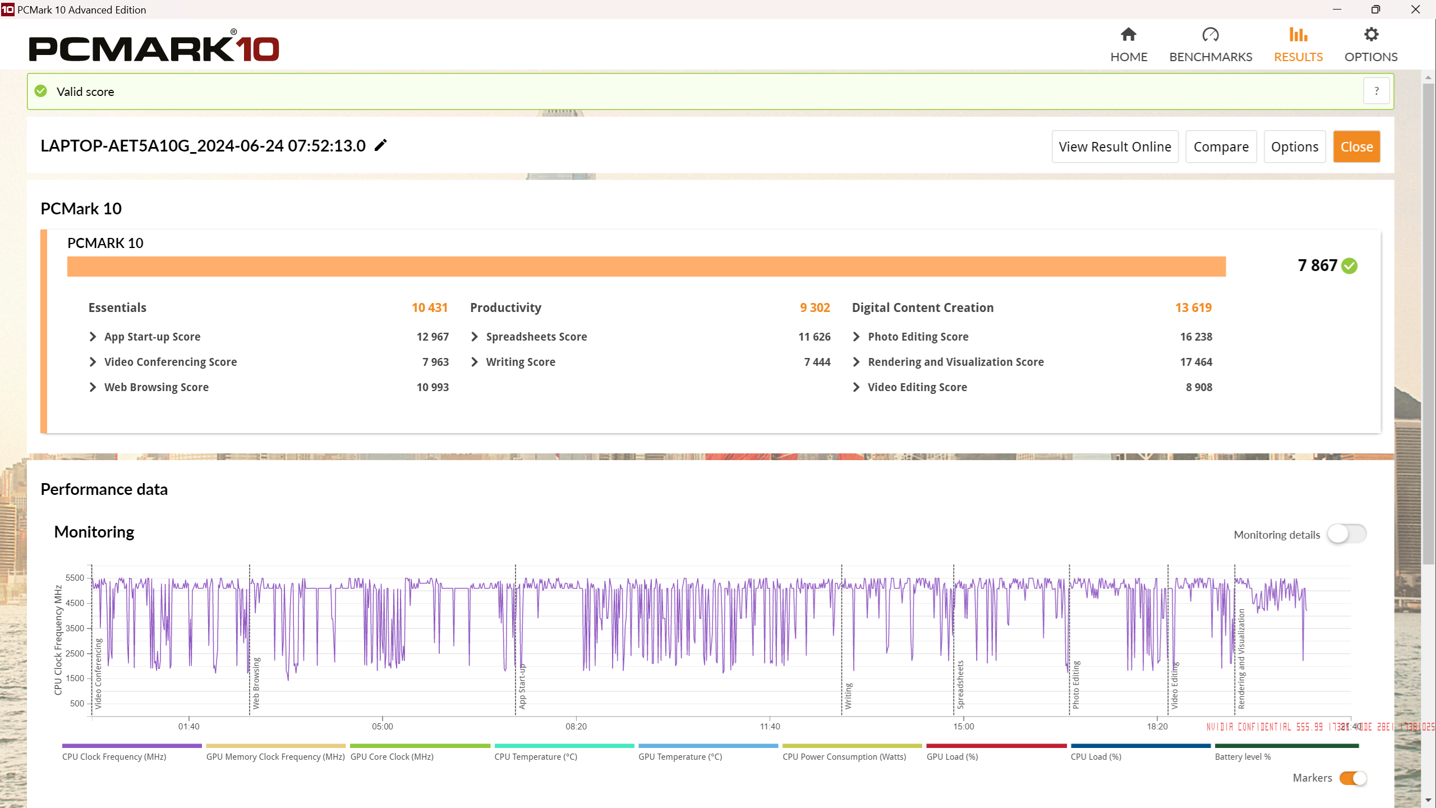This screenshot has height=808, width=1436.
Task: Click the green checkmark next to 7 867
Action: tap(1349, 265)
